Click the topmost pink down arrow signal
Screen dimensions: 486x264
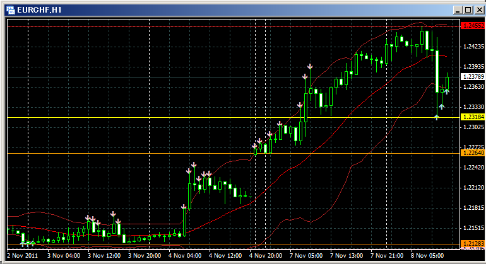310,66
